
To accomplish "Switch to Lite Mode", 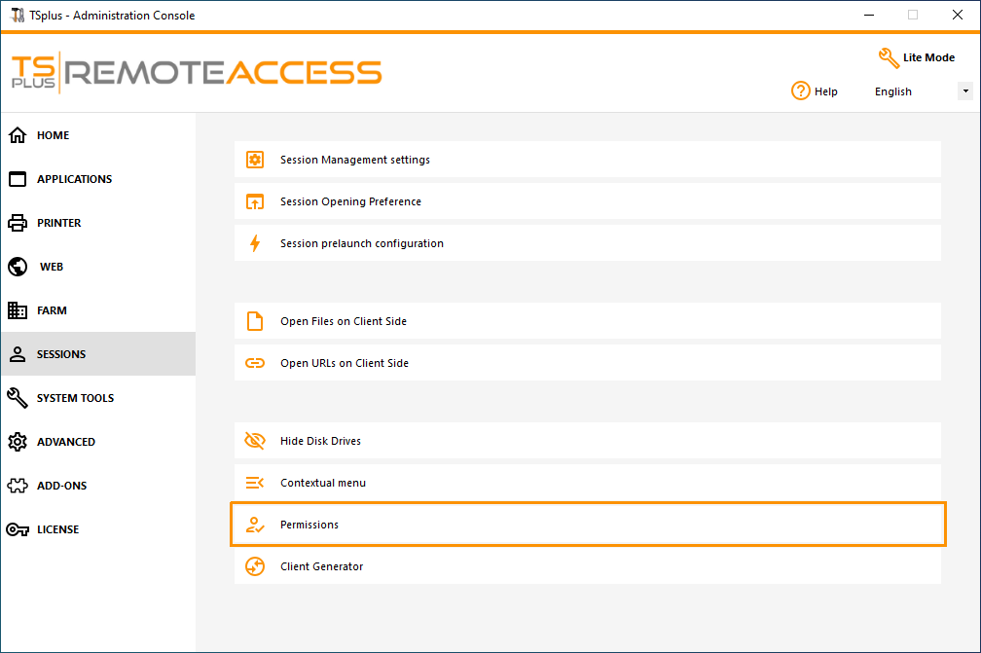I will (916, 57).
